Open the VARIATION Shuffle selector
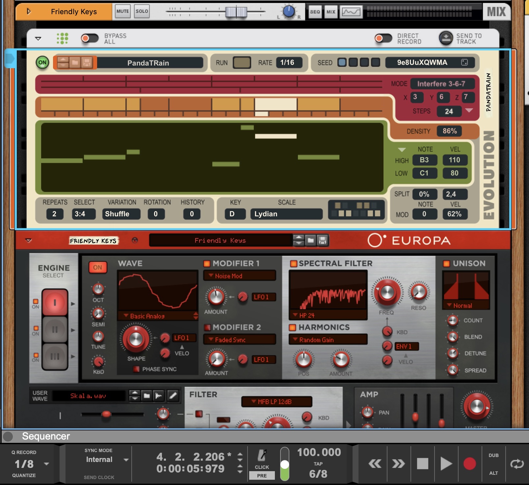529x485 pixels. pos(121,214)
